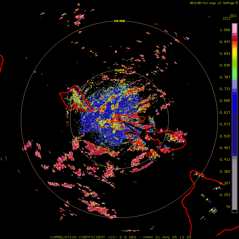The height and width of the screenshot is (239, 239).
Task: Click the 0.947 scale value
Action: [225, 42]
